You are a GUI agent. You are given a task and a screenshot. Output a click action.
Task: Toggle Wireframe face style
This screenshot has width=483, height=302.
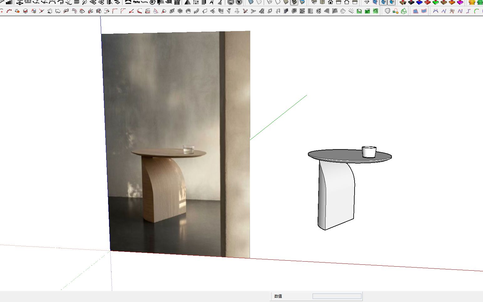pyautogui.click(x=270, y=3)
